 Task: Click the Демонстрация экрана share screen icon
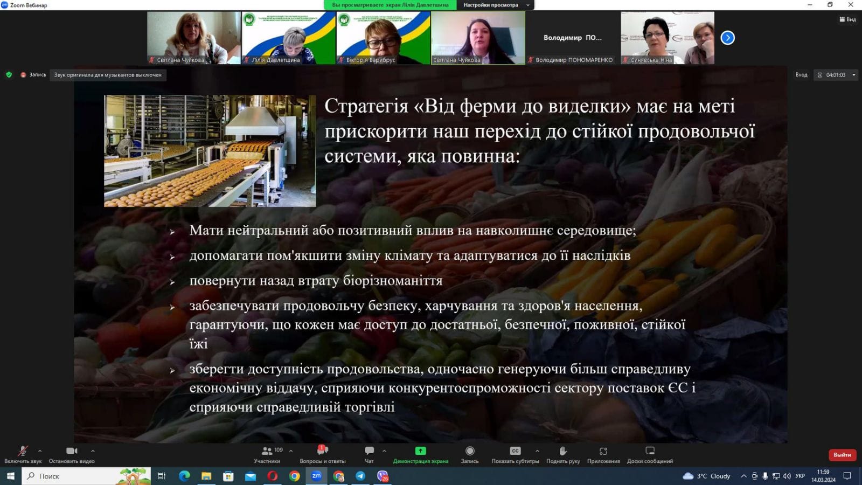pyautogui.click(x=420, y=451)
